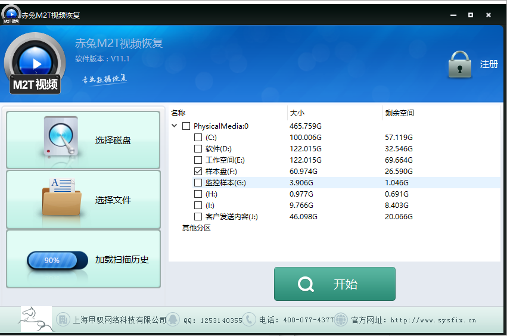
Task: Click the small app icon in title bar
Action: coord(11,15)
